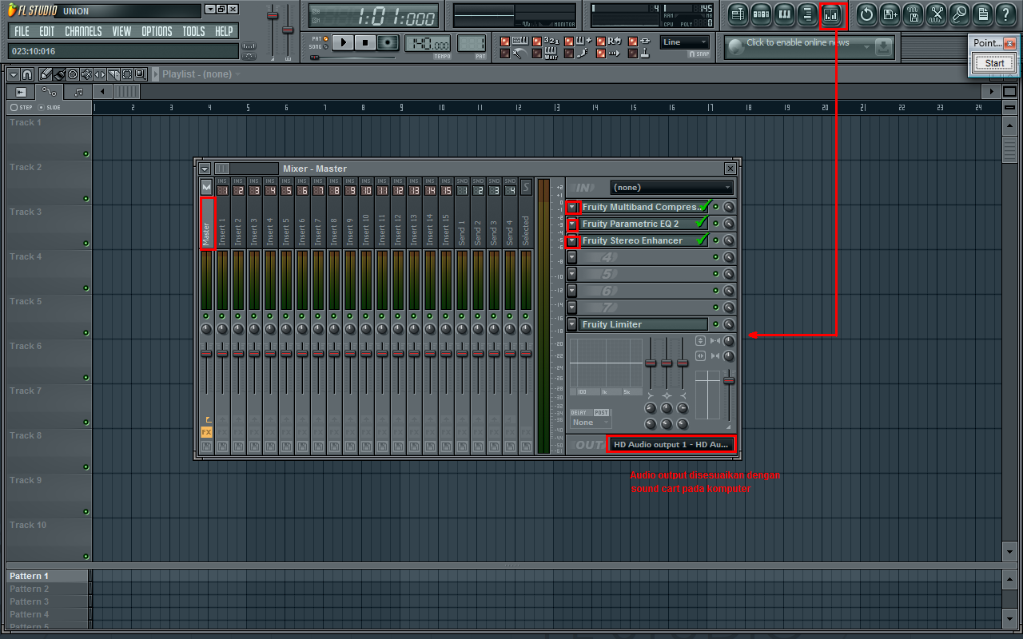Open the Mixer panel icon in the toolbar
This screenshot has width=1023, height=639.
click(834, 14)
